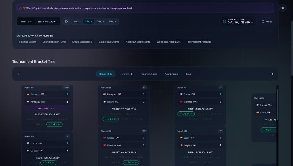Click the 3-1 correct prediction chip
The image size is (293, 166).
(54, 124)
